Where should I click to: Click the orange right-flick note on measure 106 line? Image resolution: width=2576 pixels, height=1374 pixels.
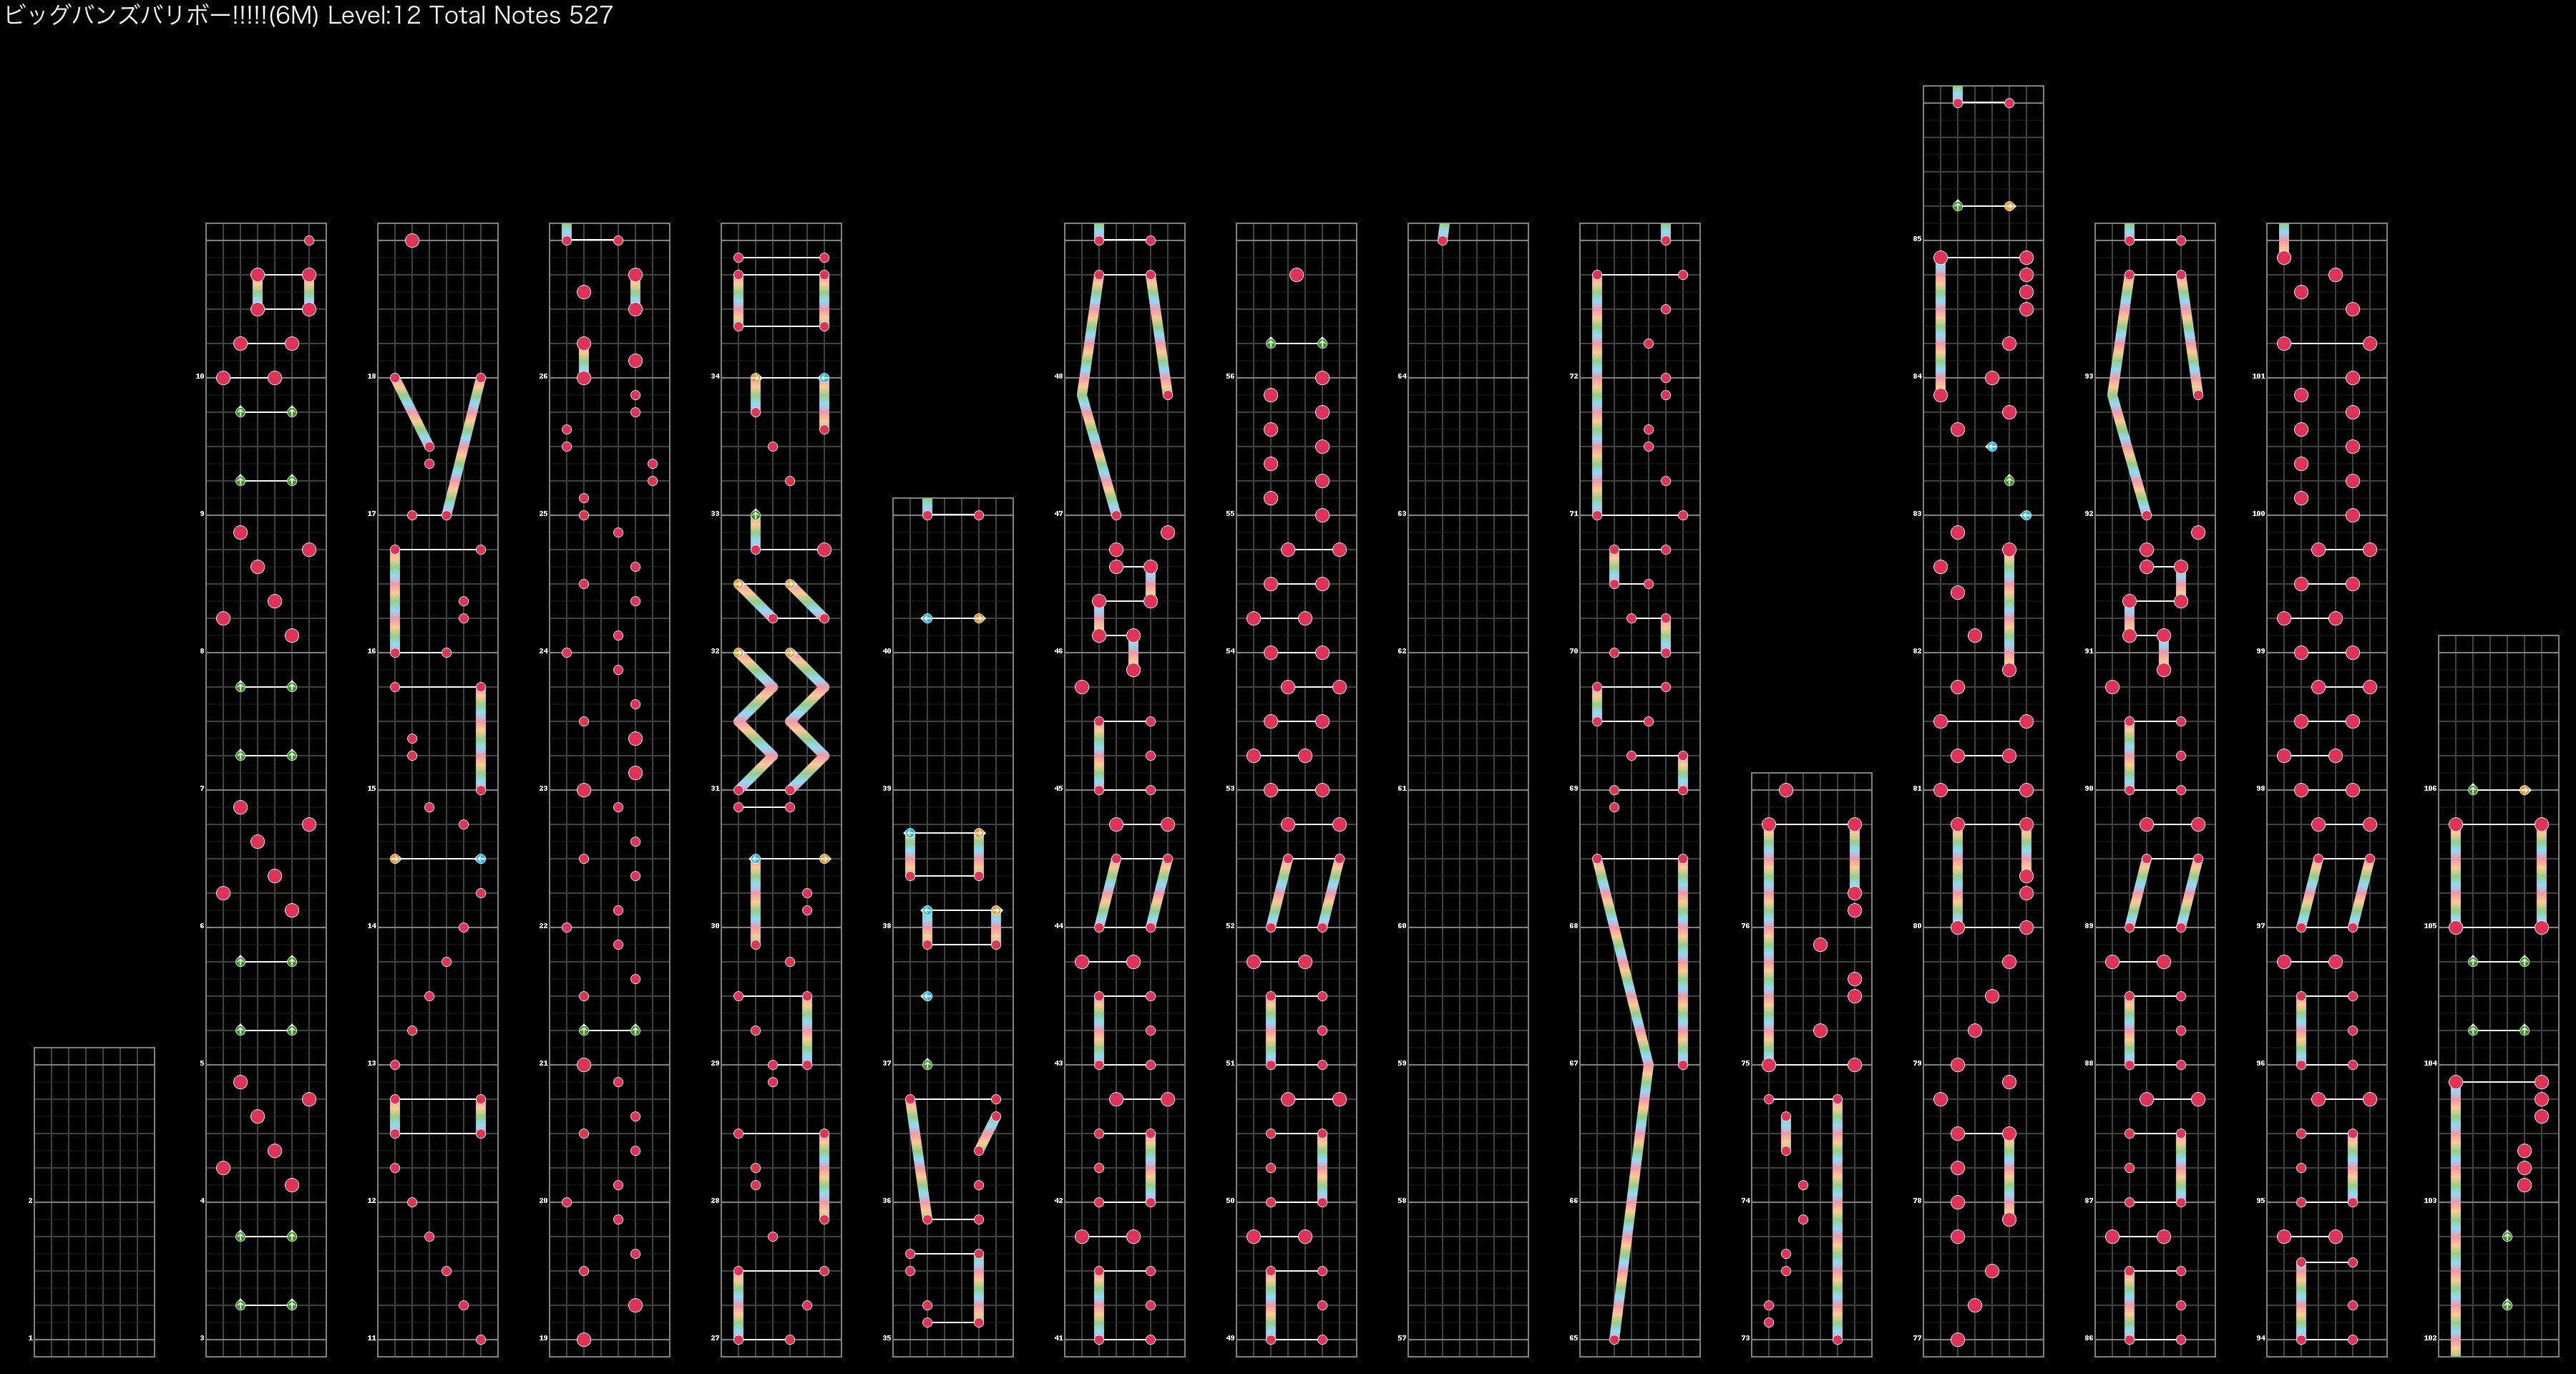click(2524, 790)
